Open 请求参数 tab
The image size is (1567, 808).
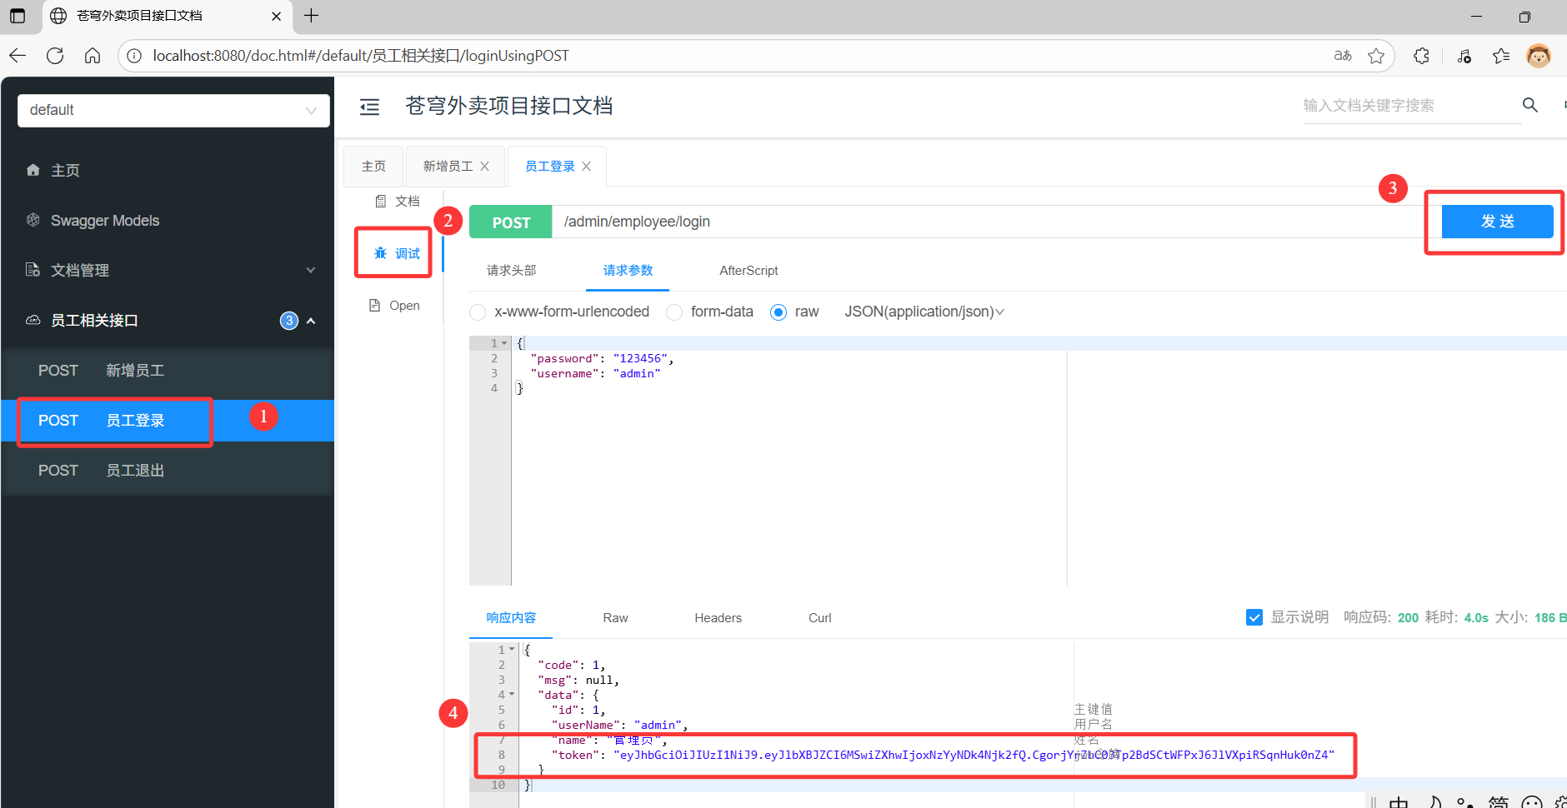(x=628, y=271)
